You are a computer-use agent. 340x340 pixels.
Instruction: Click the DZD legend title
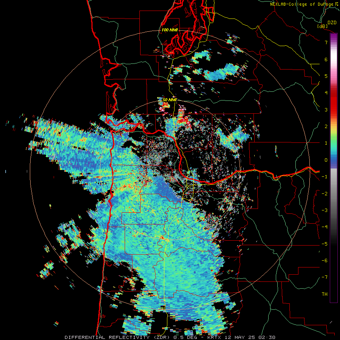click(332, 23)
